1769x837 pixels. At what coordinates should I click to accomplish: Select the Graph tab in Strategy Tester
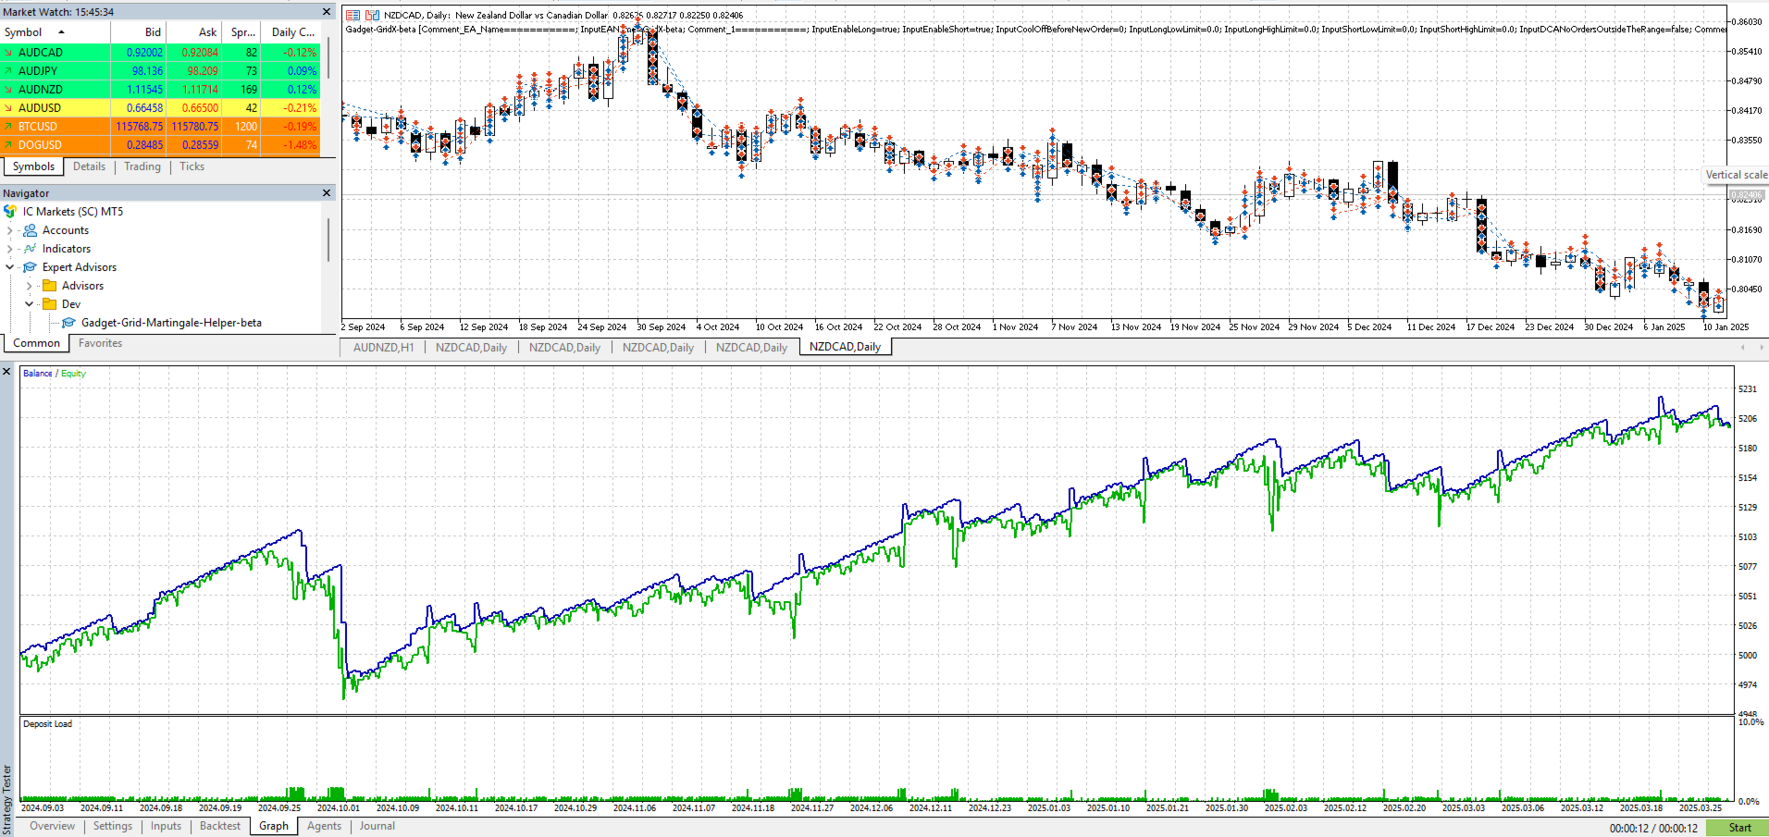point(274,826)
